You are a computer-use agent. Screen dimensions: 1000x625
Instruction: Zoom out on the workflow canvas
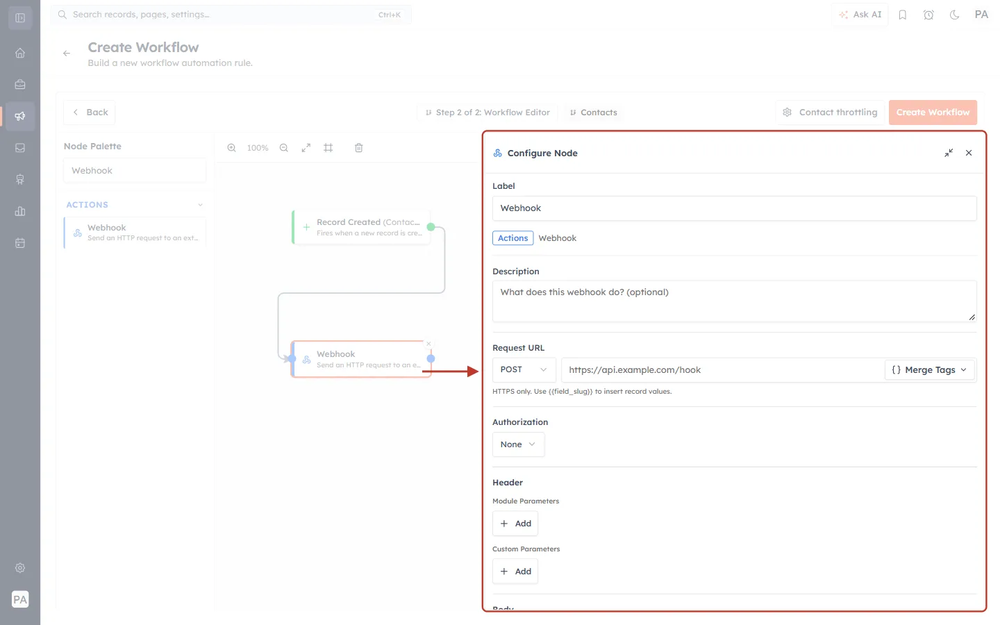point(284,148)
